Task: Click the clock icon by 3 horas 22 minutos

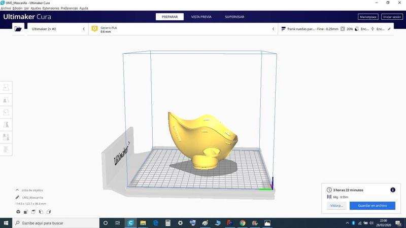Action: pos(329,189)
